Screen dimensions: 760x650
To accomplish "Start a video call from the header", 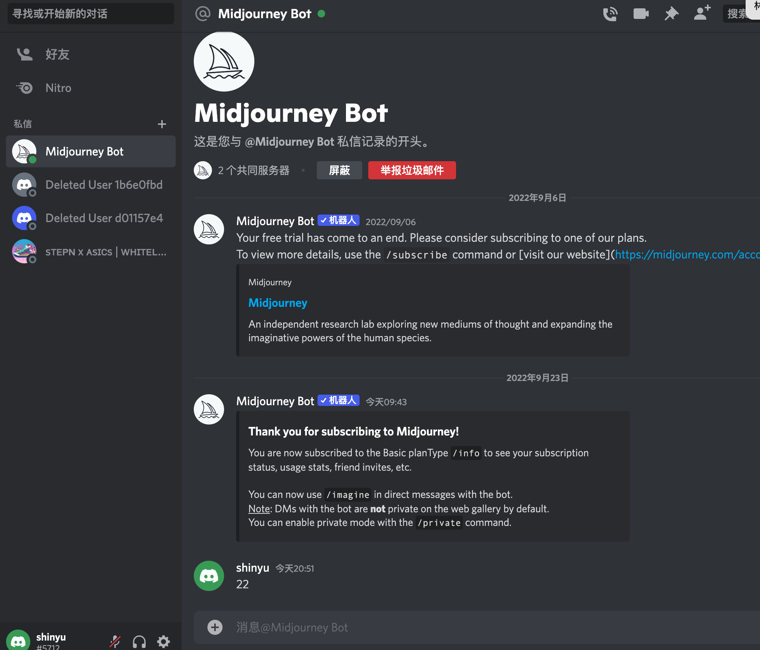I will pyautogui.click(x=641, y=14).
